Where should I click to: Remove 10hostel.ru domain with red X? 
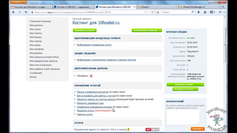91,76
